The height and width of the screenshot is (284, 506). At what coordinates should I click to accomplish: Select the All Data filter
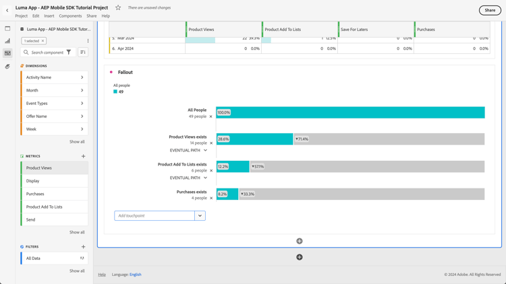54,258
